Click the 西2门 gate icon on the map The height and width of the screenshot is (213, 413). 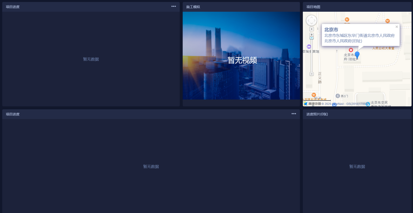[338, 96]
